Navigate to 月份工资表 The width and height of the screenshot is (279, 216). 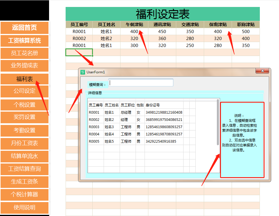click(25, 143)
